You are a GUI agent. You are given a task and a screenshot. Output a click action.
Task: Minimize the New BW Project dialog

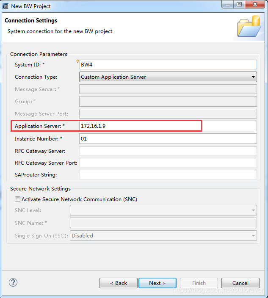tap(228, 5)
